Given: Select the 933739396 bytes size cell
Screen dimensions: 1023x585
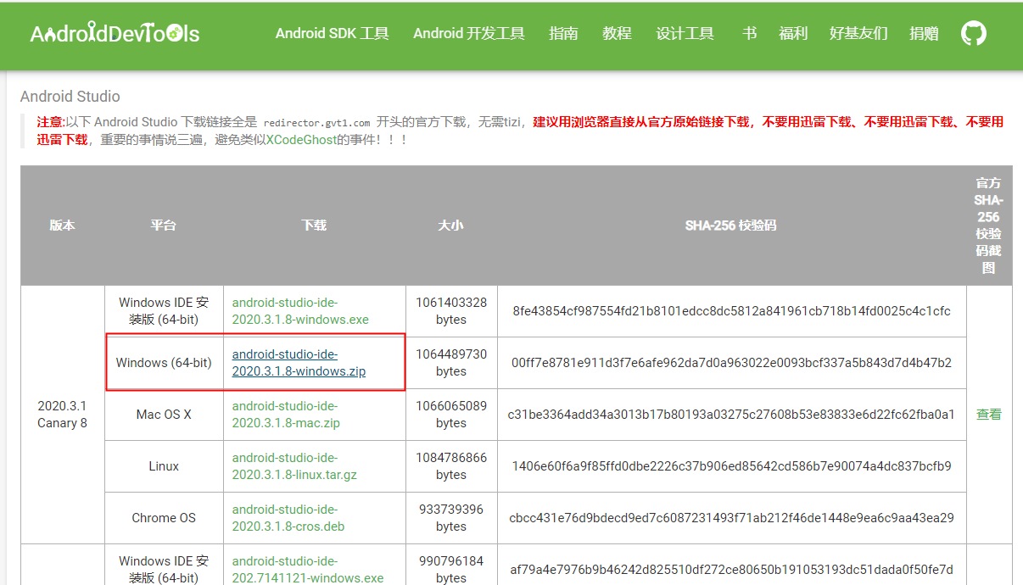Looking at the screenshot, I should pyautogui.click(x=451, y=518).
